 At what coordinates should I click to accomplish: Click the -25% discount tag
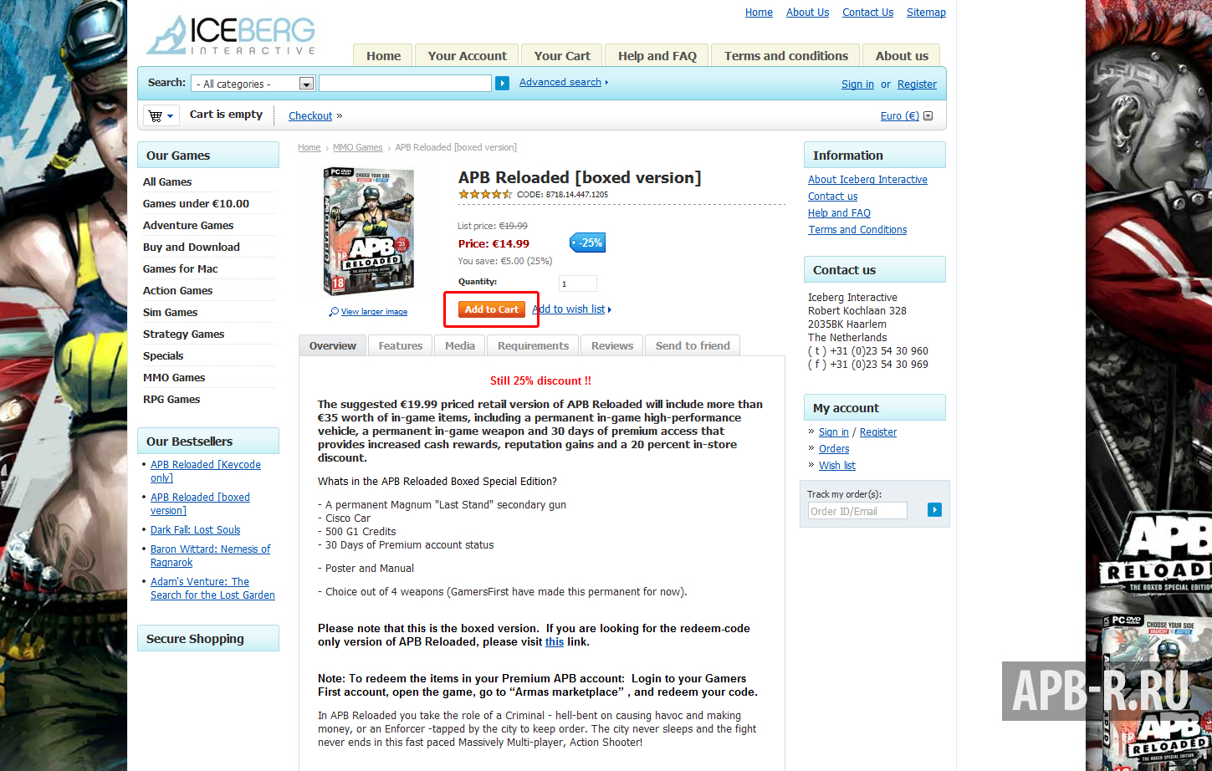[x=587, y=243]
